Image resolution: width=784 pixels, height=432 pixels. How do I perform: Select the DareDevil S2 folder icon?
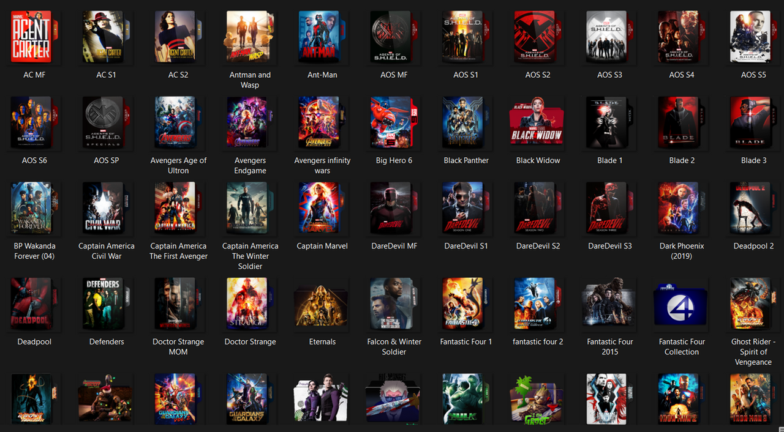tap(538, 208)
